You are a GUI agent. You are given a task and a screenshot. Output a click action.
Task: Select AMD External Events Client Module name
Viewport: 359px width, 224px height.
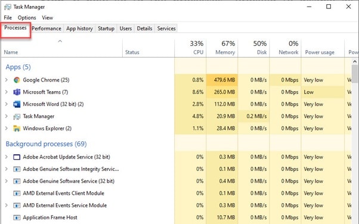pos(63,193)
